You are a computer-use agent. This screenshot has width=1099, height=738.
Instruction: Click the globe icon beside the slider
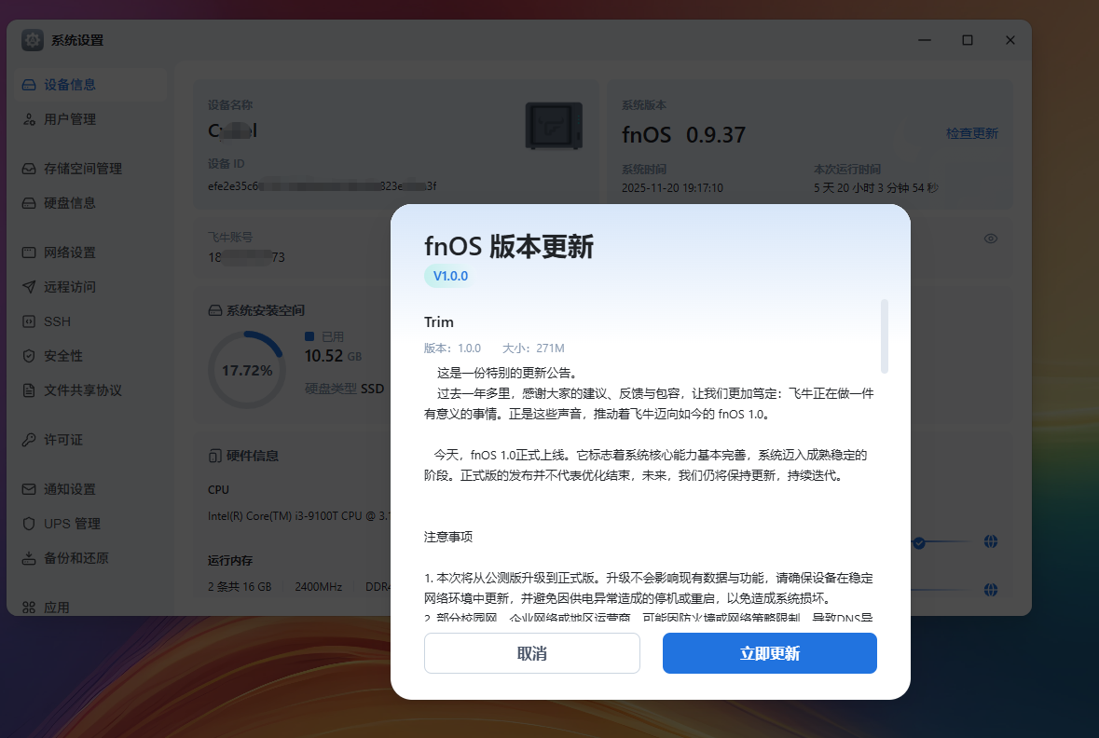990,541
